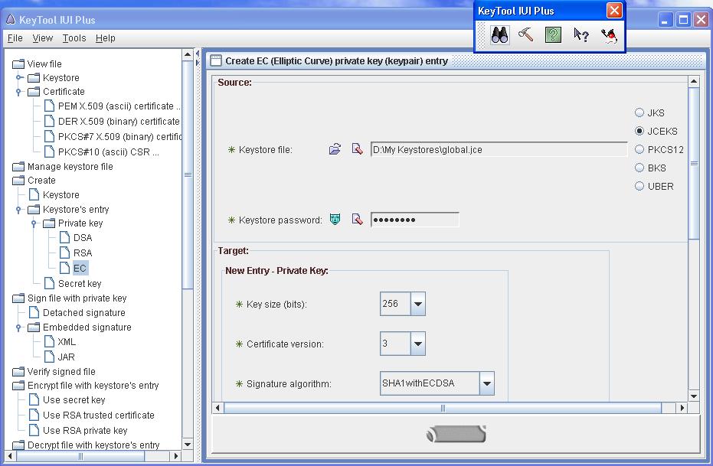Open the Key size dropdown
713x466 pixels.
click(x=417, y=304)
